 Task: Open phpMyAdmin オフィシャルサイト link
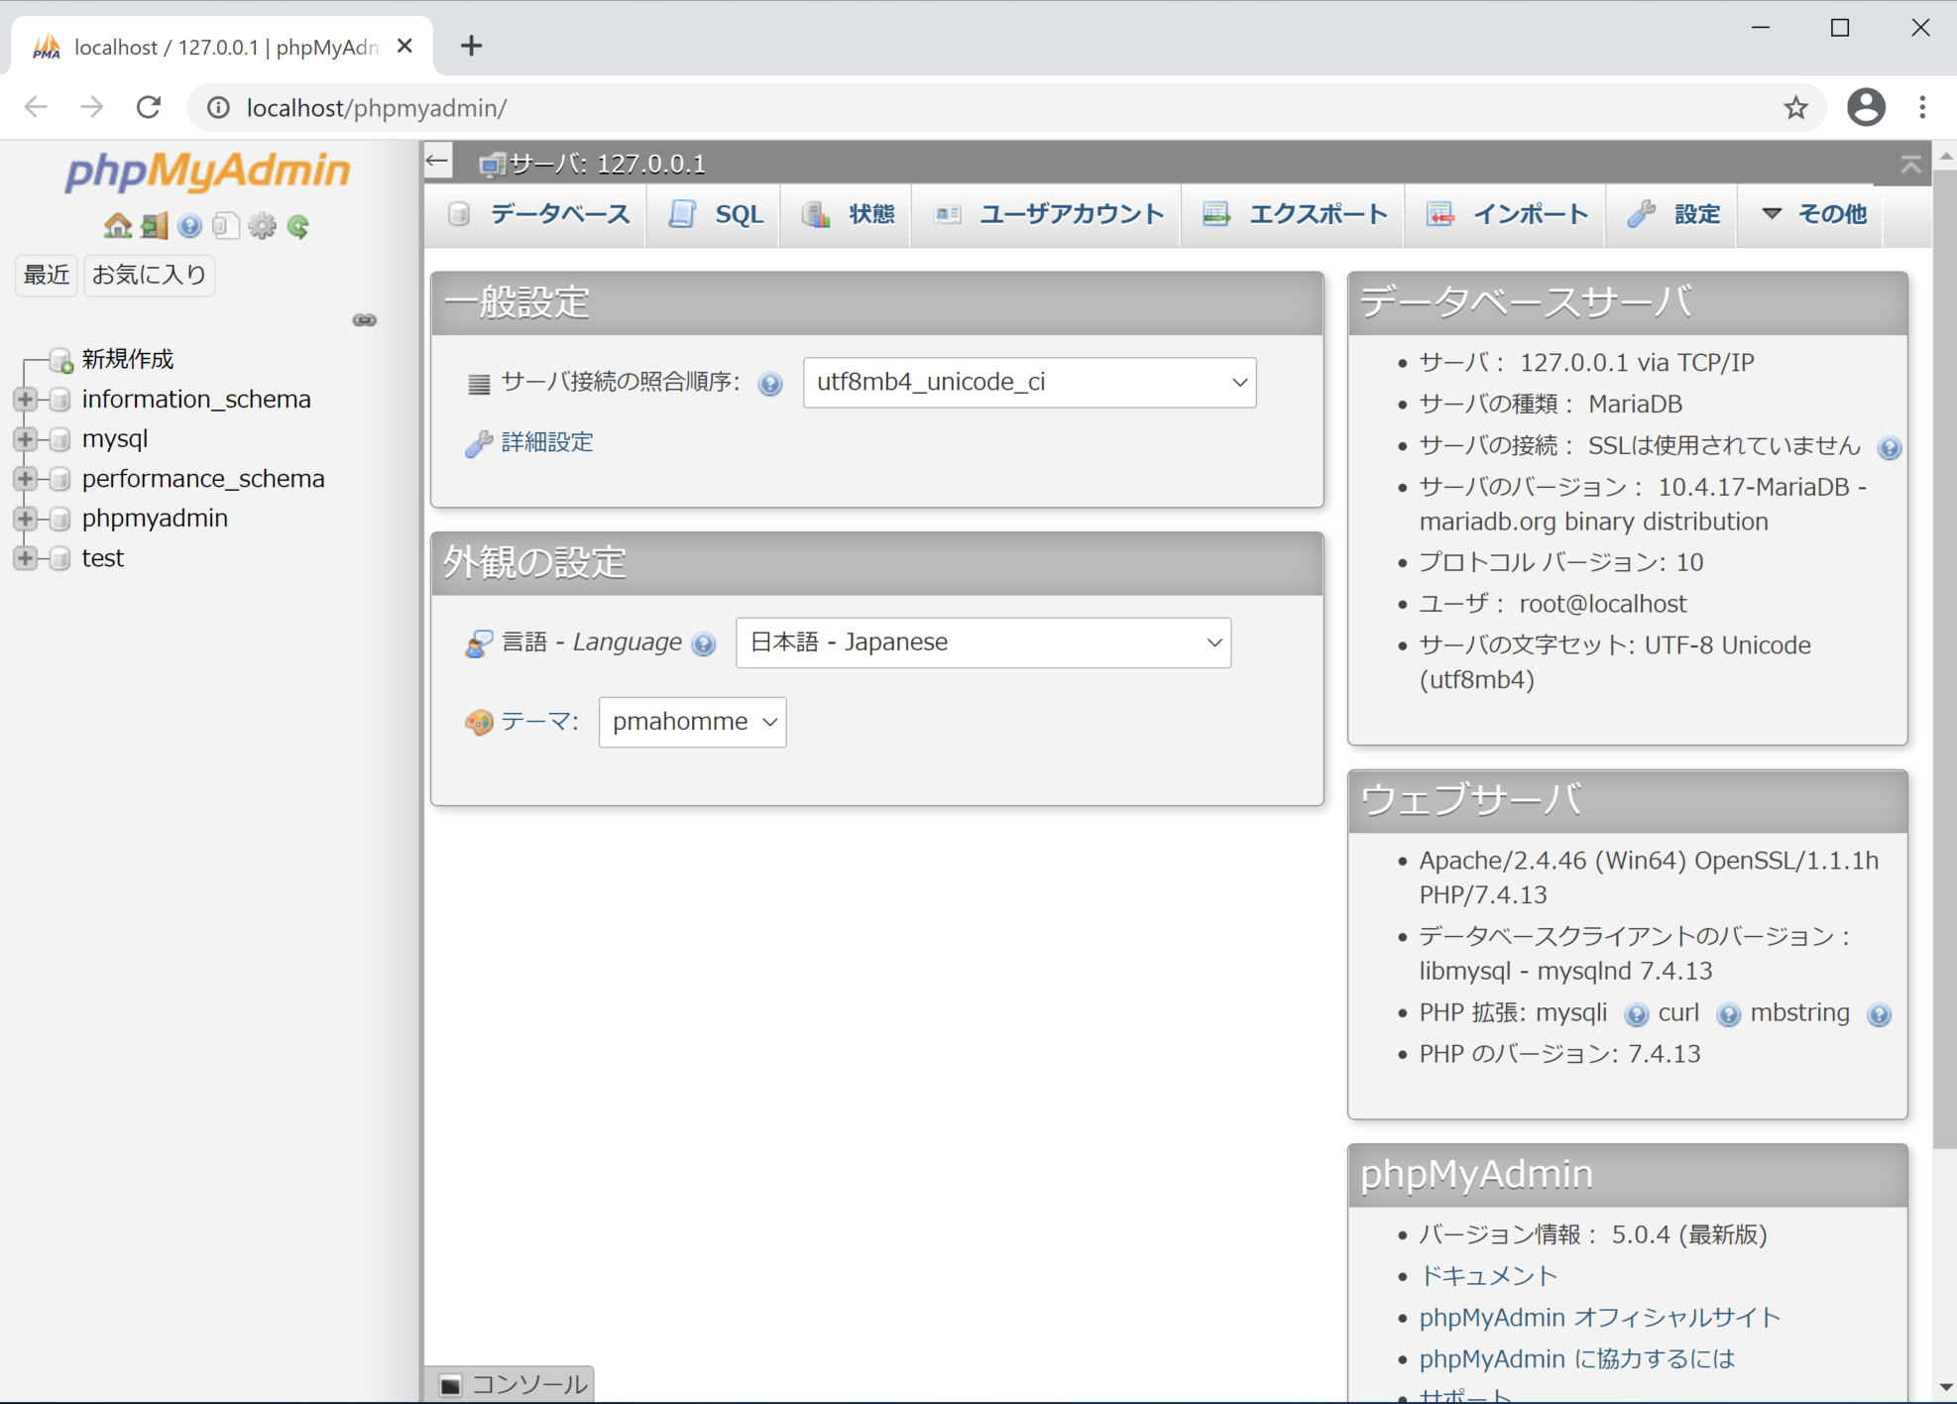[x=1599, y=1318]
